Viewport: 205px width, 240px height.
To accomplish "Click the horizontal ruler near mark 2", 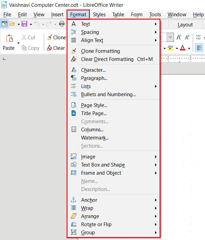I will (x=168, y=59).
